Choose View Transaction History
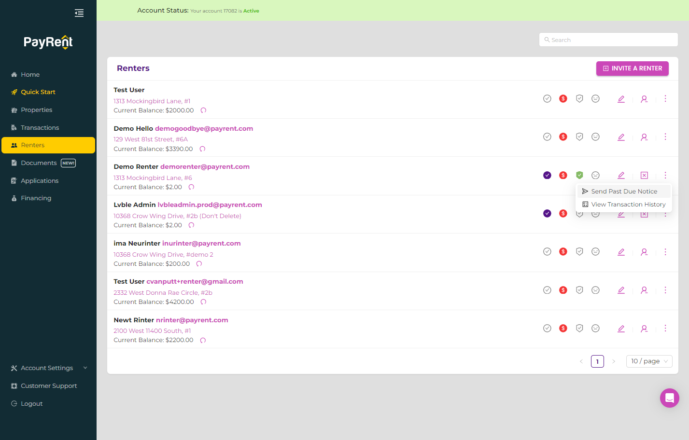Viewport: 689px width, 440px height. pyautogui.click(x=624, y=205)
